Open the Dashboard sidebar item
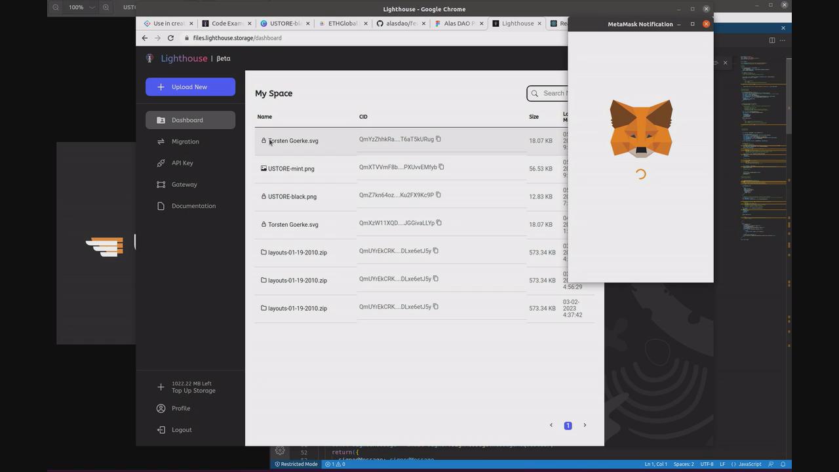Viewport: 839px width, 472px height. 190,120
